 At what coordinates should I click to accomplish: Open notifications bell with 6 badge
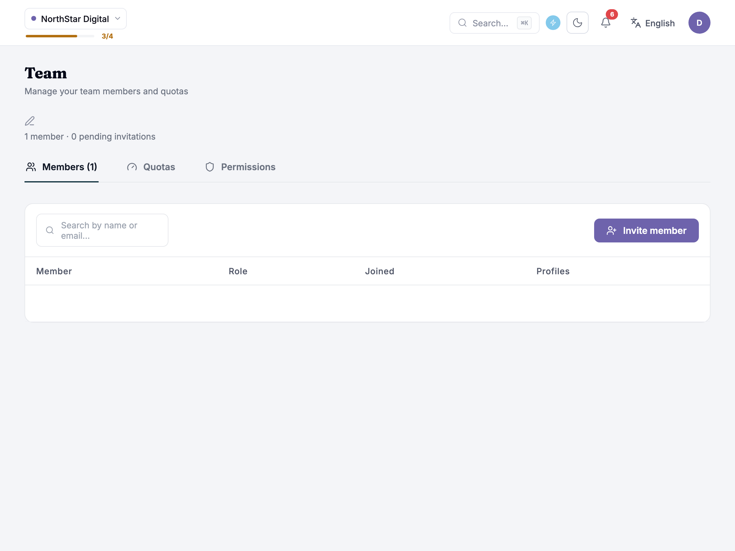click(x=606, y=23)
